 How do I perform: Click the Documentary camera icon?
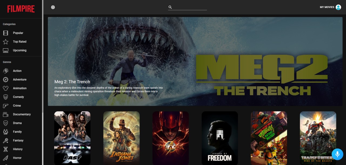5,114
